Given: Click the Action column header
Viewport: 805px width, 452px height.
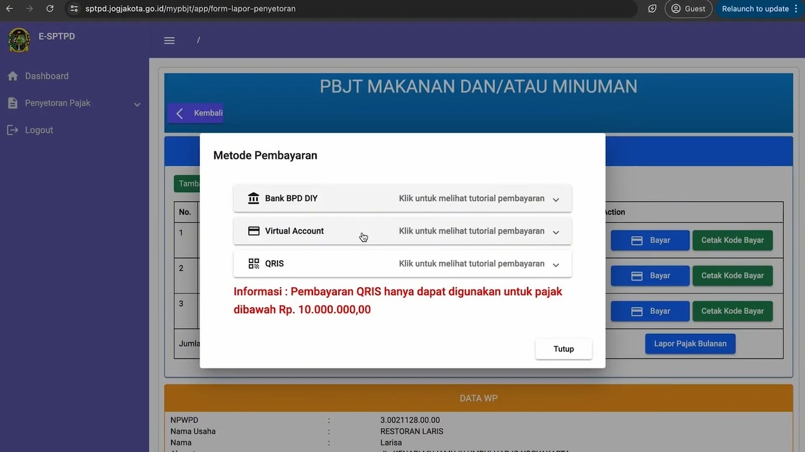Looking at the screenshot, I should click(614, 212).
